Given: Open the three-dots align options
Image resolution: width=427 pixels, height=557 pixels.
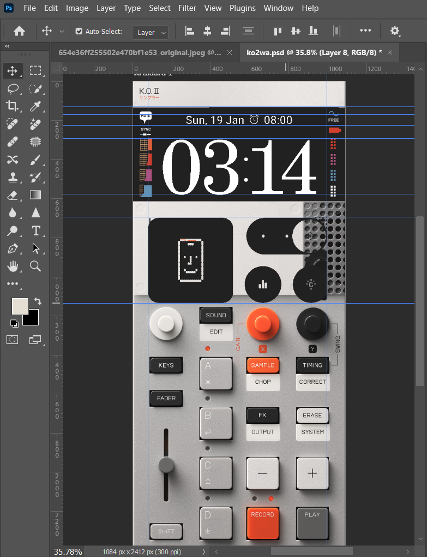Looking at the screenshot, I should coord(365,31).
